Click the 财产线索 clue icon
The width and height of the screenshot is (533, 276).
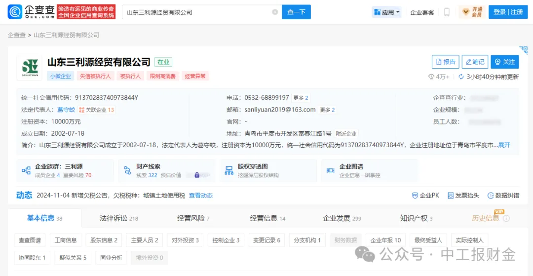tap(127, 171)
